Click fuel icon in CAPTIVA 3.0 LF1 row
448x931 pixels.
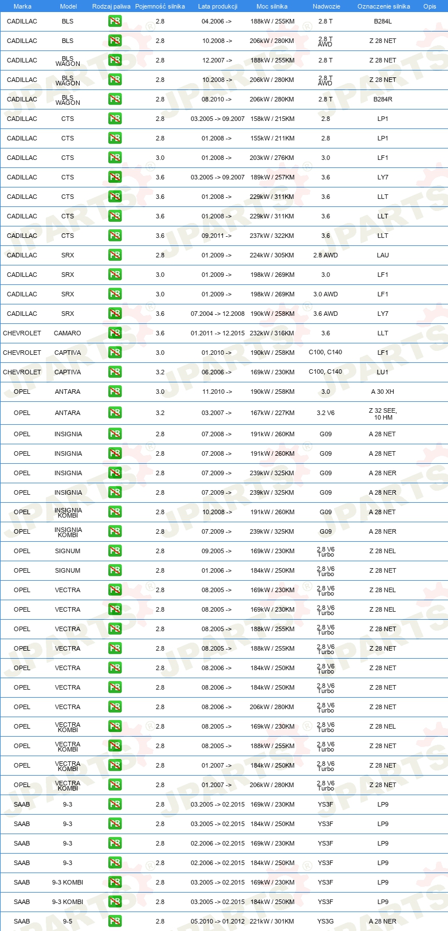point(115,353)
